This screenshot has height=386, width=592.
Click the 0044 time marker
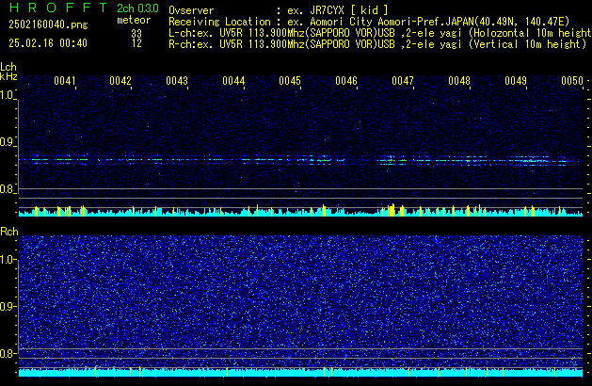click(x=233, y=81)
